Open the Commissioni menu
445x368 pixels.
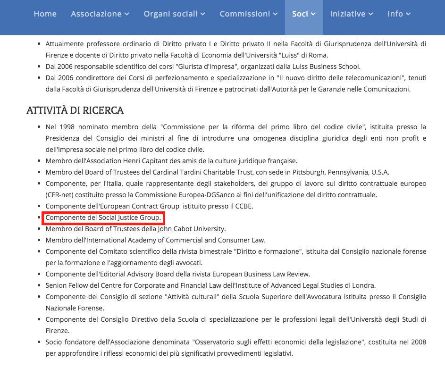pyautogui.click(x=244, y=14)
